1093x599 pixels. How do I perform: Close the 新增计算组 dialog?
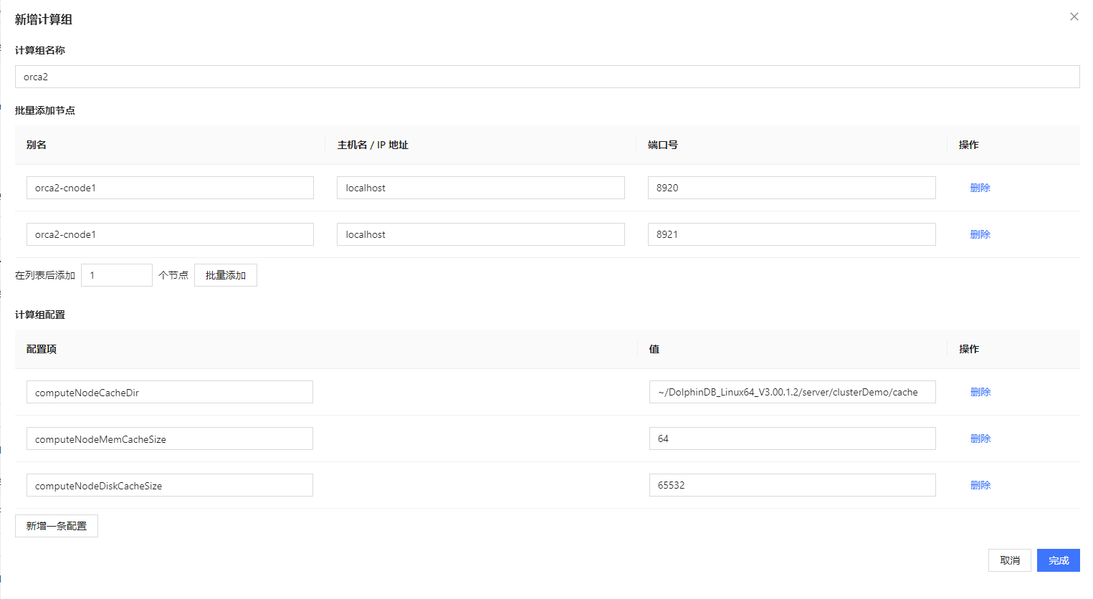1074,16
